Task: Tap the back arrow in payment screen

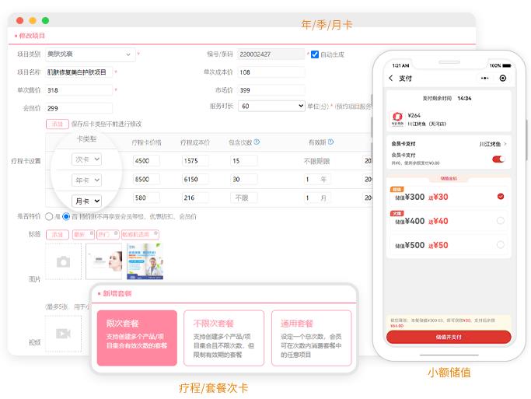Action: (391, 79)
